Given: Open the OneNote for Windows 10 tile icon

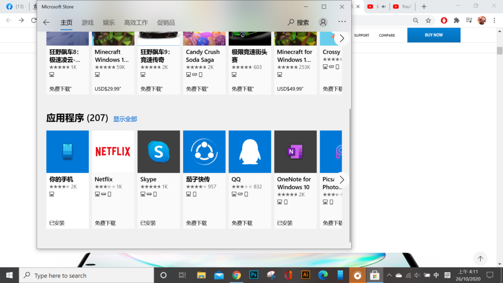Looking at the screenshot, I should [x=295, y=151].
